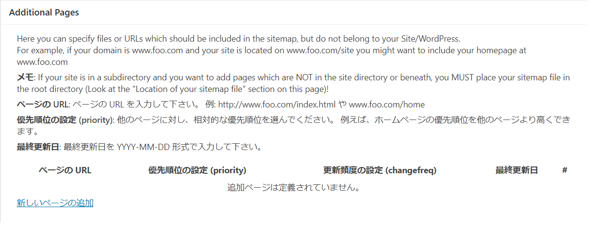Click the YYYY-MM-DD date format text
The image size is (594, 226).
click(144, 147)
